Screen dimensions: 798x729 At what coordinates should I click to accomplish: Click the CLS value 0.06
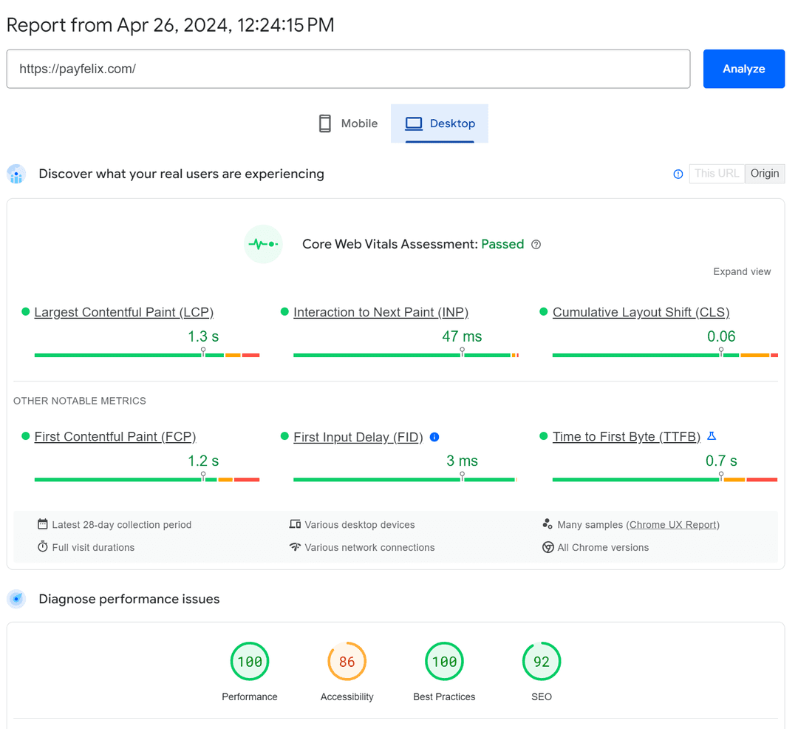(x=721, y=336)
